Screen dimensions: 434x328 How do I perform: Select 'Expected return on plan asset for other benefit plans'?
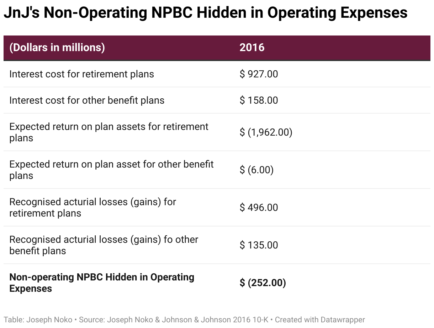tap(111, 170)
